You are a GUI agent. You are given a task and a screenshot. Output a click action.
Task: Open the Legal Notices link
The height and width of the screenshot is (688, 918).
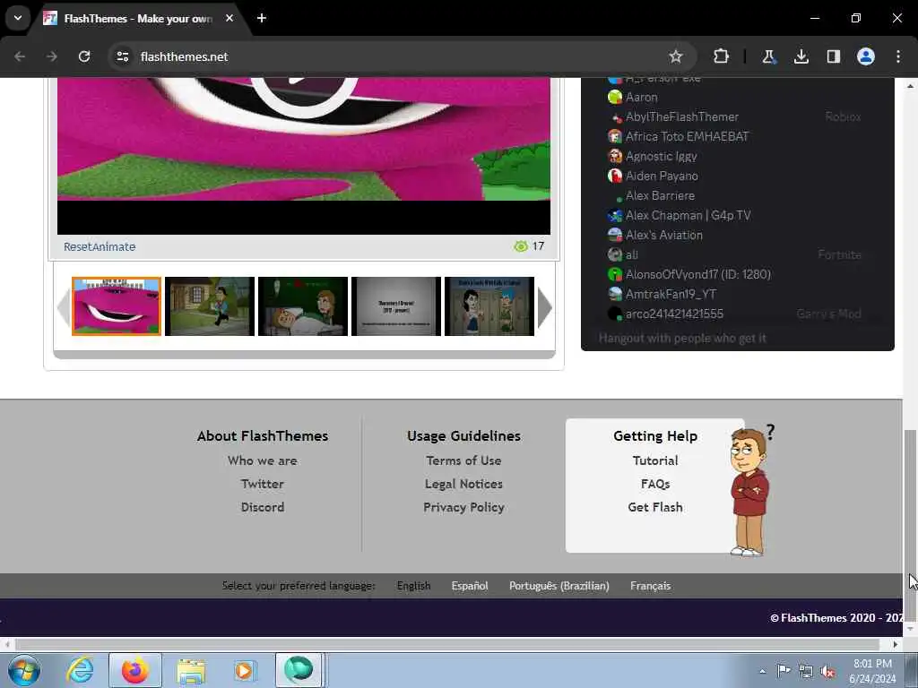[463, 484]
